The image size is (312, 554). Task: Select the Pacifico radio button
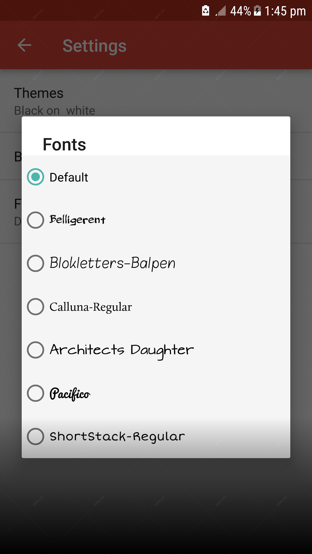36,393
